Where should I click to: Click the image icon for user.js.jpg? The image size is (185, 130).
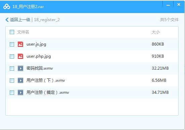[20, 44]
